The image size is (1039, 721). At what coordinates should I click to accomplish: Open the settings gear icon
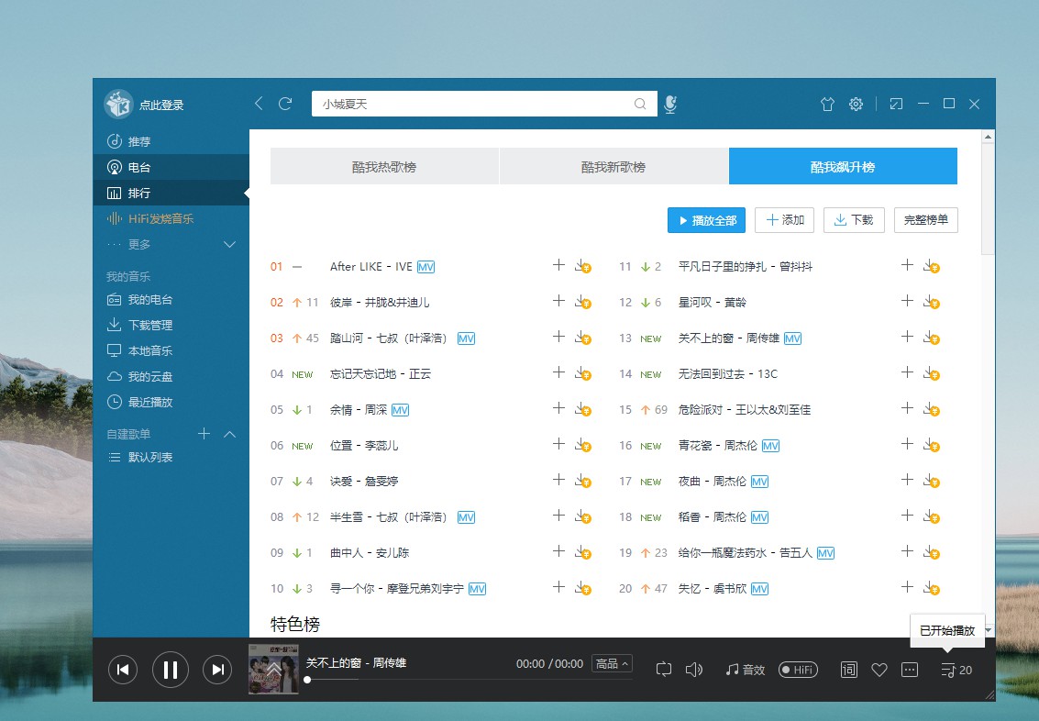[x=857, y=104]
